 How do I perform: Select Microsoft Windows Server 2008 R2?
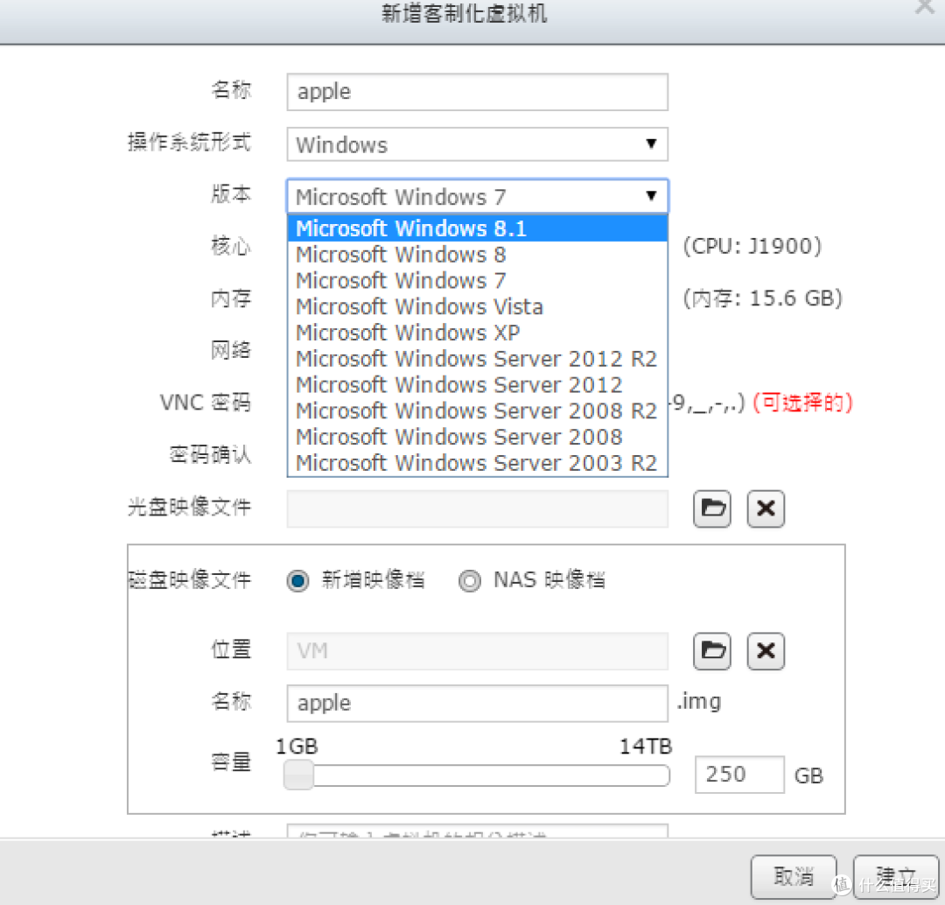click(478, 410)
